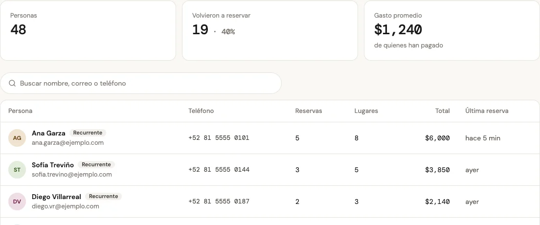Click Sofía Treviño's ST avatar
This screenshot has height=225, width=540.
17,170
